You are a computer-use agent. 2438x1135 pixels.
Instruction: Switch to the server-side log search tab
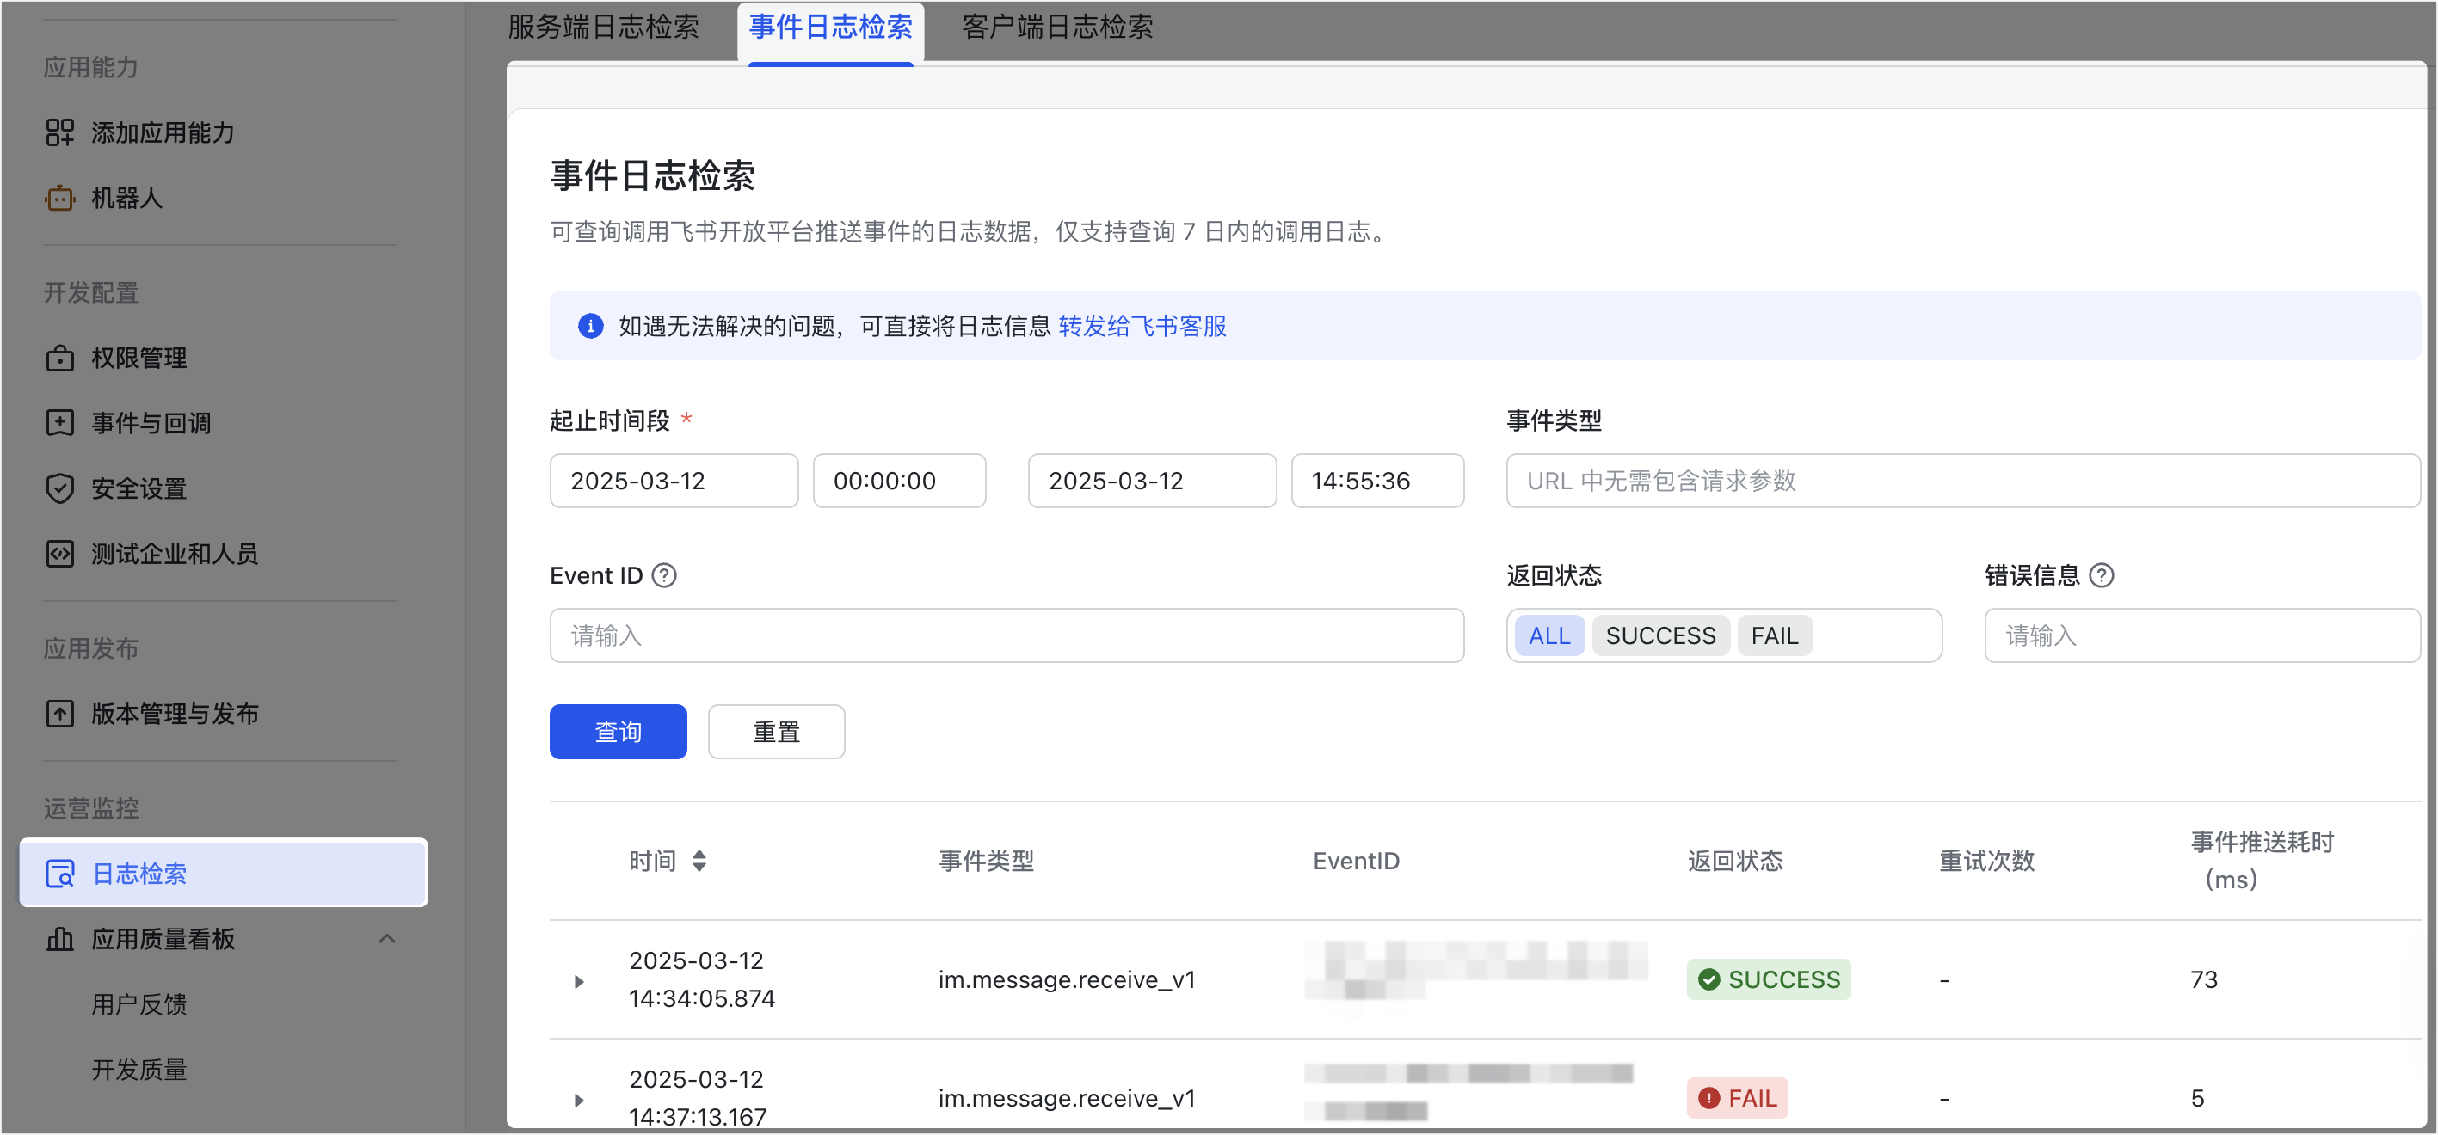pyautogui.click(x=603, y=27)
